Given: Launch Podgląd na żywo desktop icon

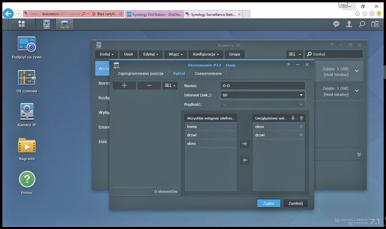Looking at the screenshot, I should (27, 48).
